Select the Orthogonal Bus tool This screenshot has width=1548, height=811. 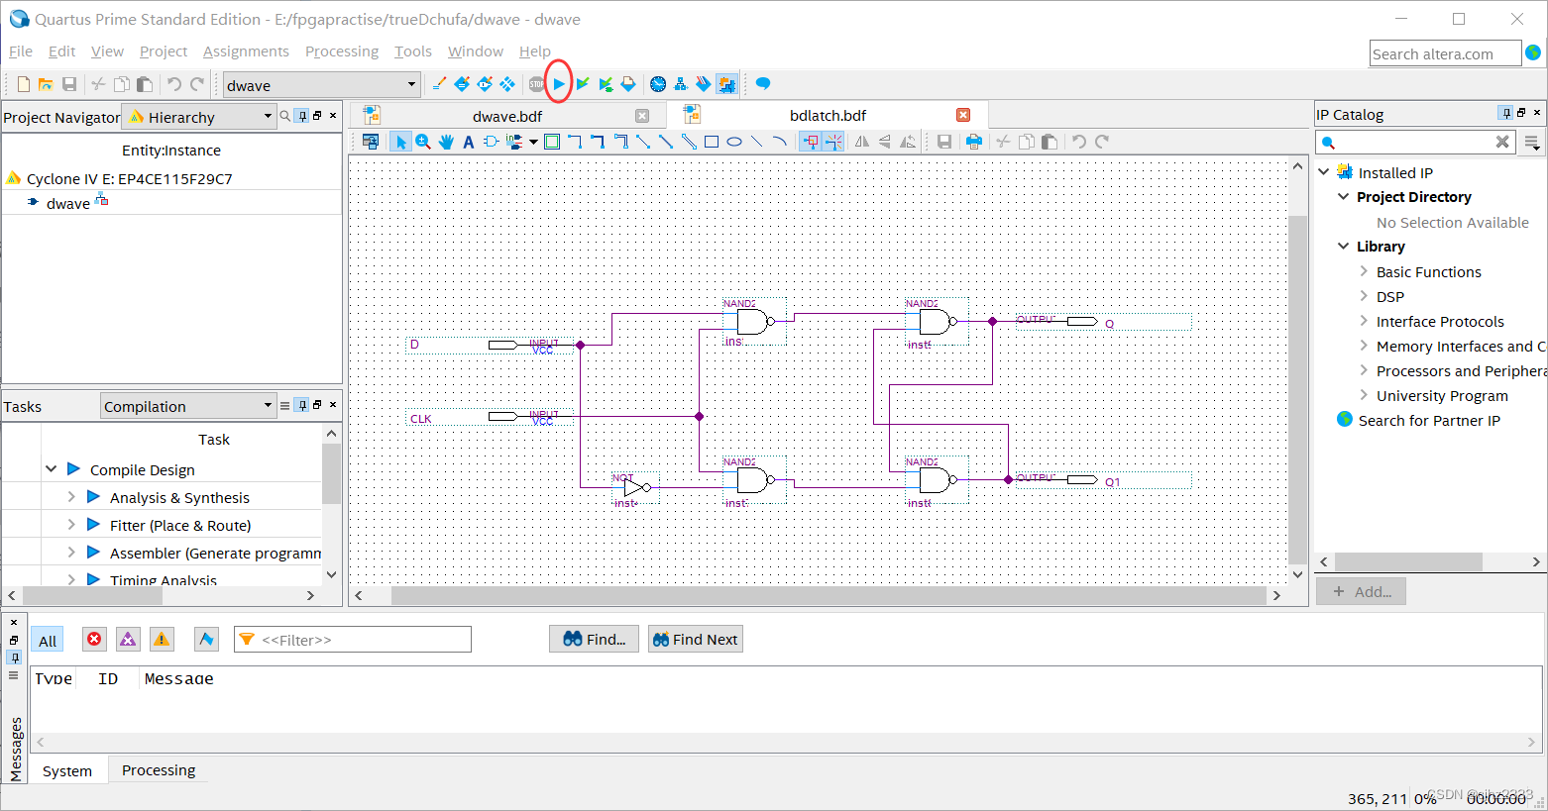point(598,142)
